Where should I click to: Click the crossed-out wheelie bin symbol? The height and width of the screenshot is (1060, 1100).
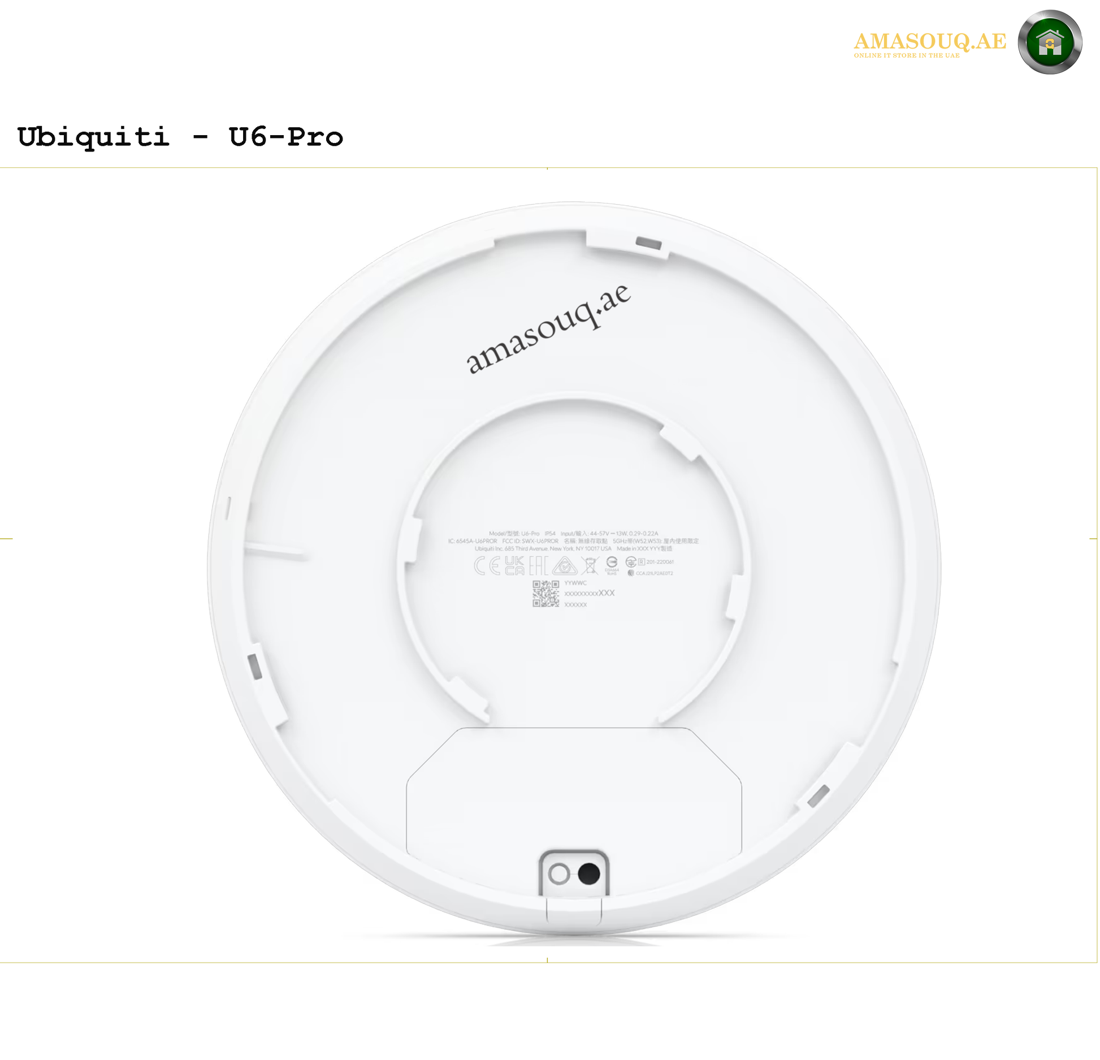click(x=590, y=565)
